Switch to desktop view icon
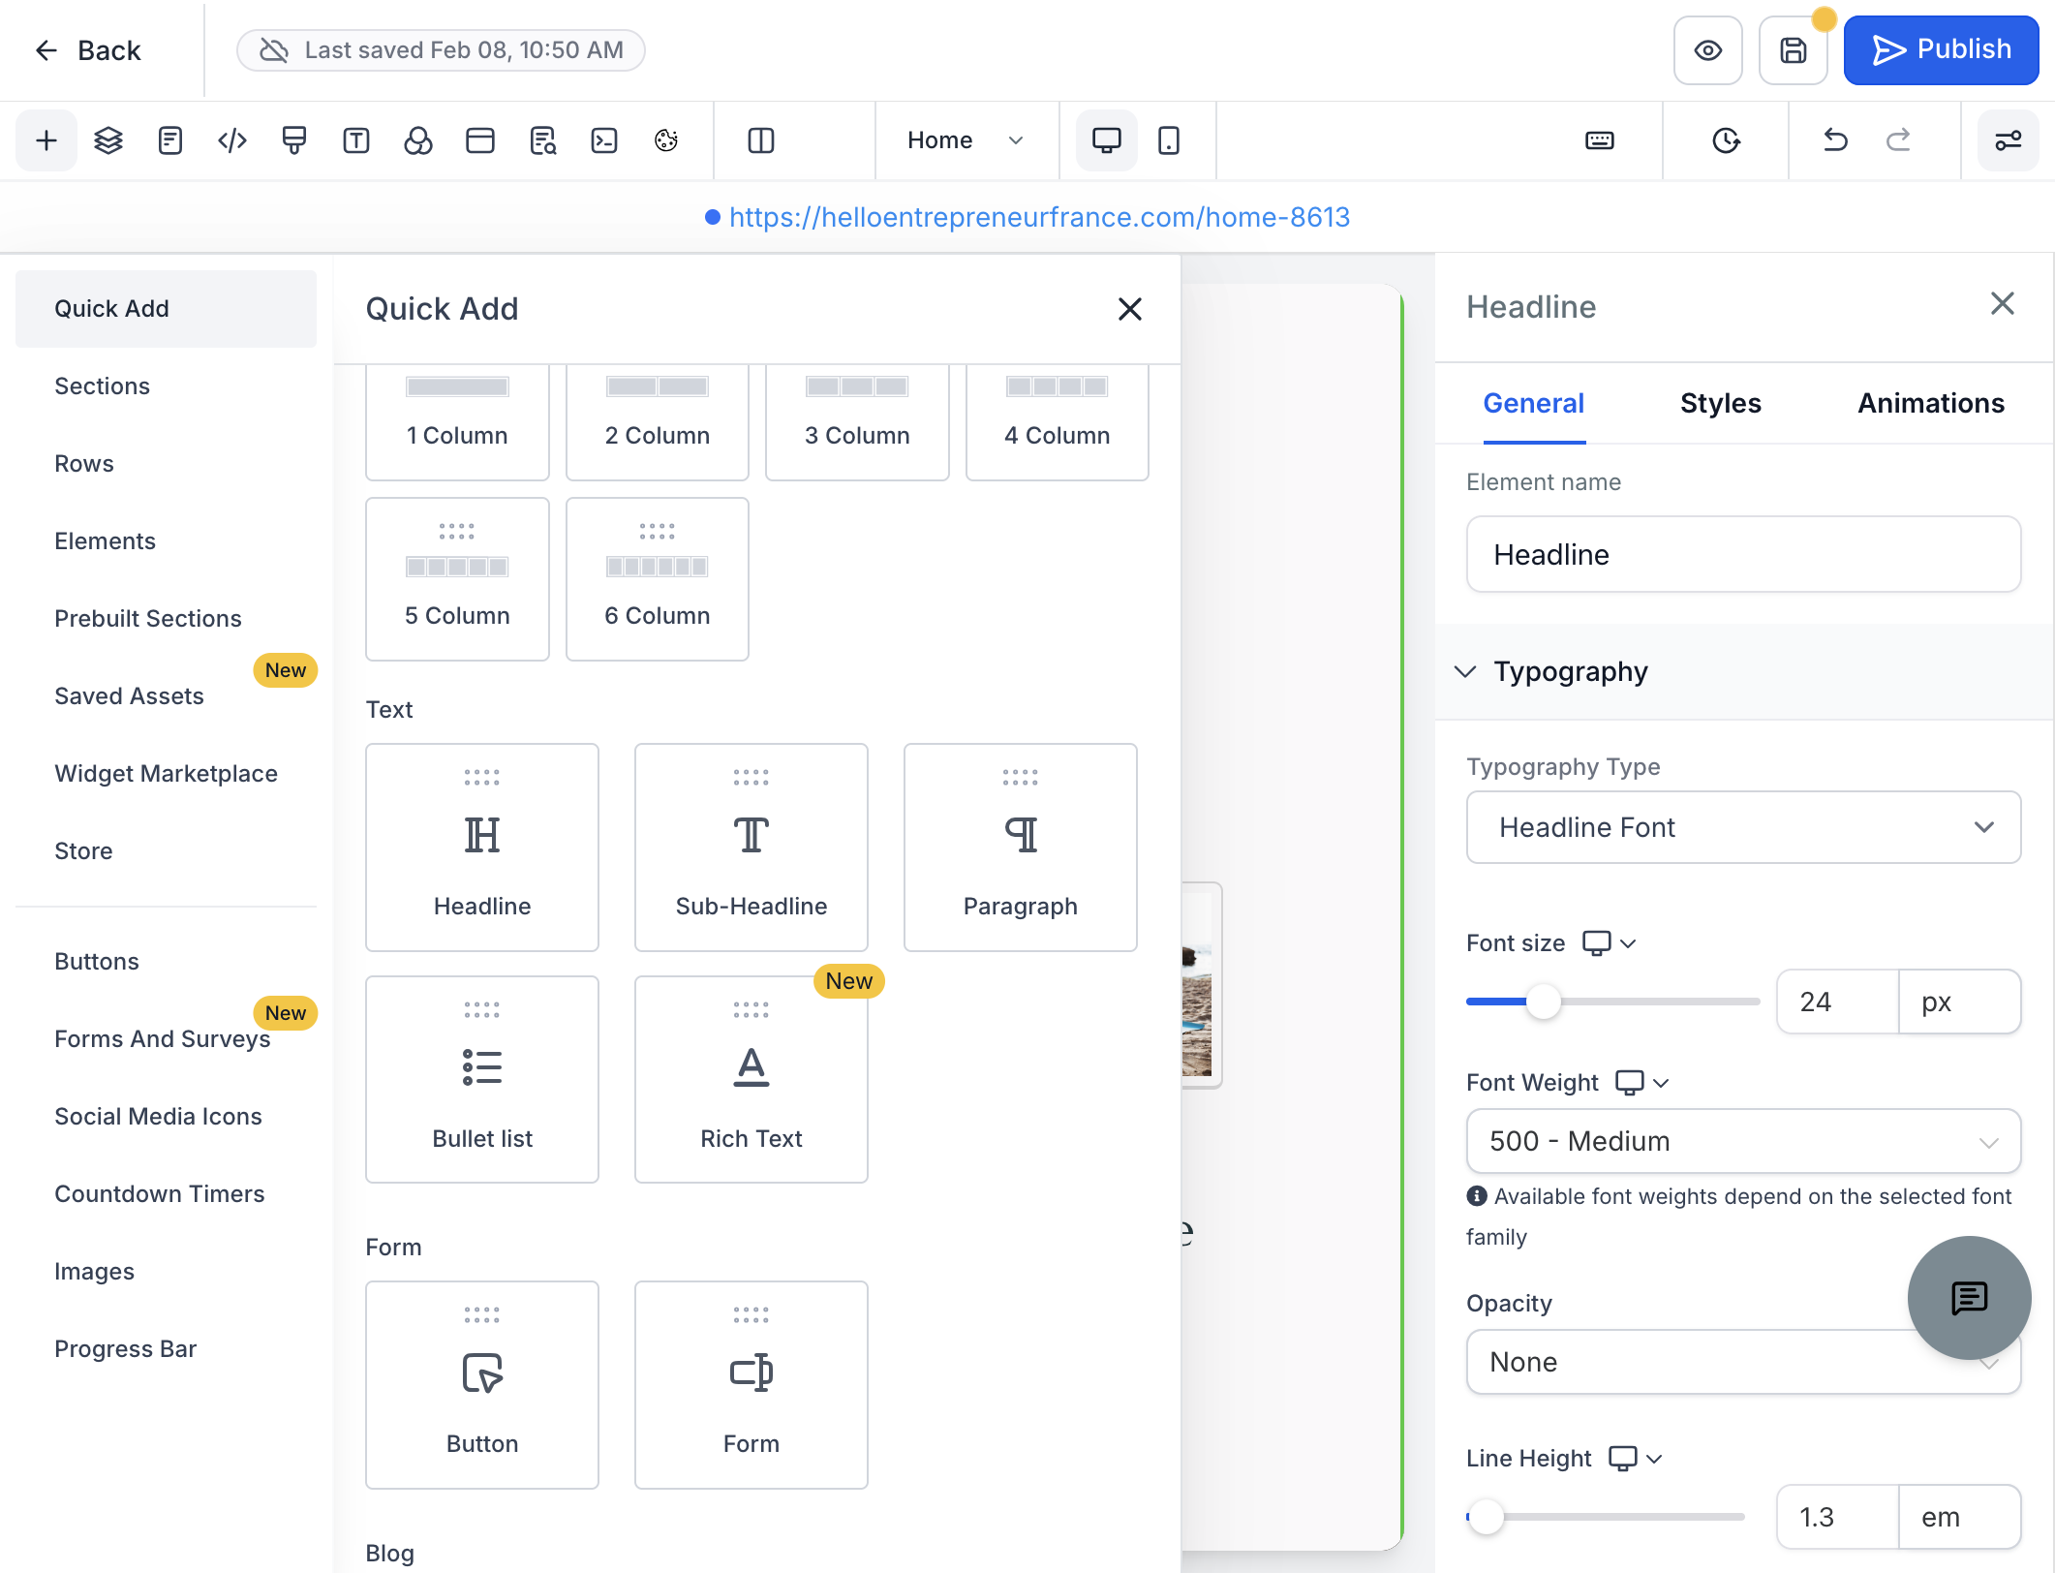Image resolution: width=2055 pixels, height=1573 pixels. [x=1107, y=140]
